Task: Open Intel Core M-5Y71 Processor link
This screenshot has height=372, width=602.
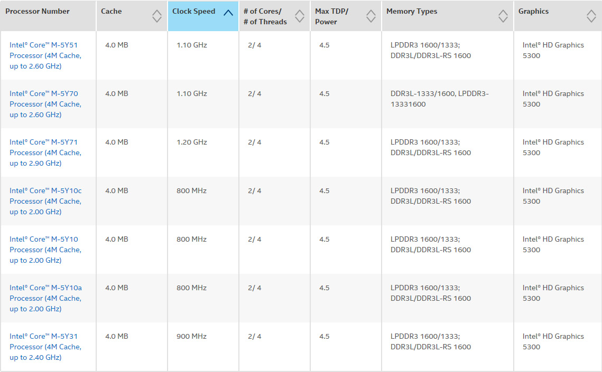Action: click(x=45, y=152)
